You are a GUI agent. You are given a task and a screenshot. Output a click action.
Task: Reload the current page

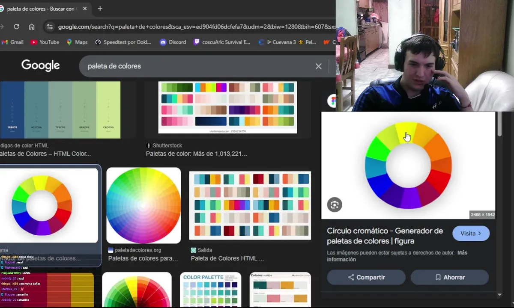click(x=16, y=27)
